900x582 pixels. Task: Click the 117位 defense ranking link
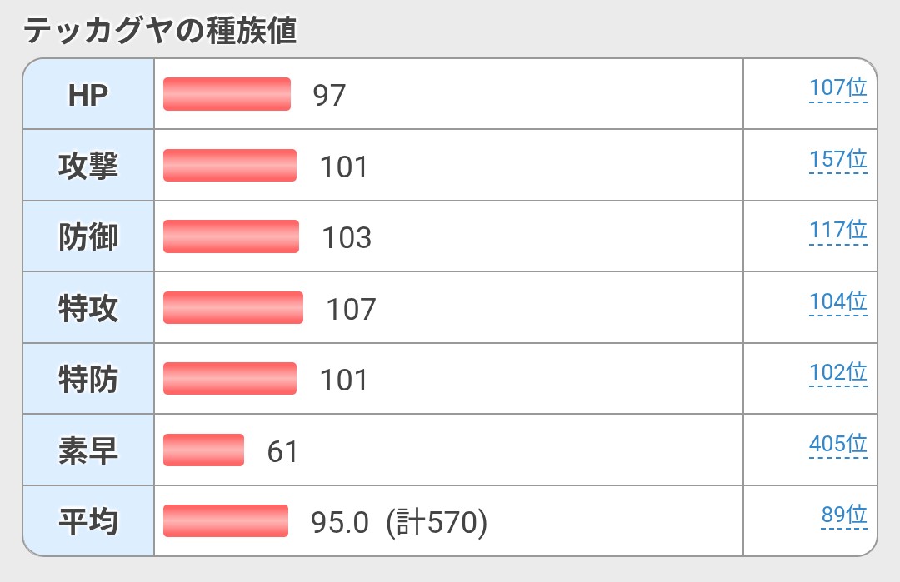coord(837,230)
